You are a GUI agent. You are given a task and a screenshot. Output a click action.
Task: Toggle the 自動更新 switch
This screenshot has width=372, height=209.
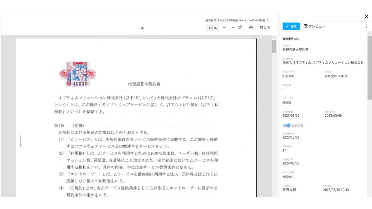click(287, 125)
